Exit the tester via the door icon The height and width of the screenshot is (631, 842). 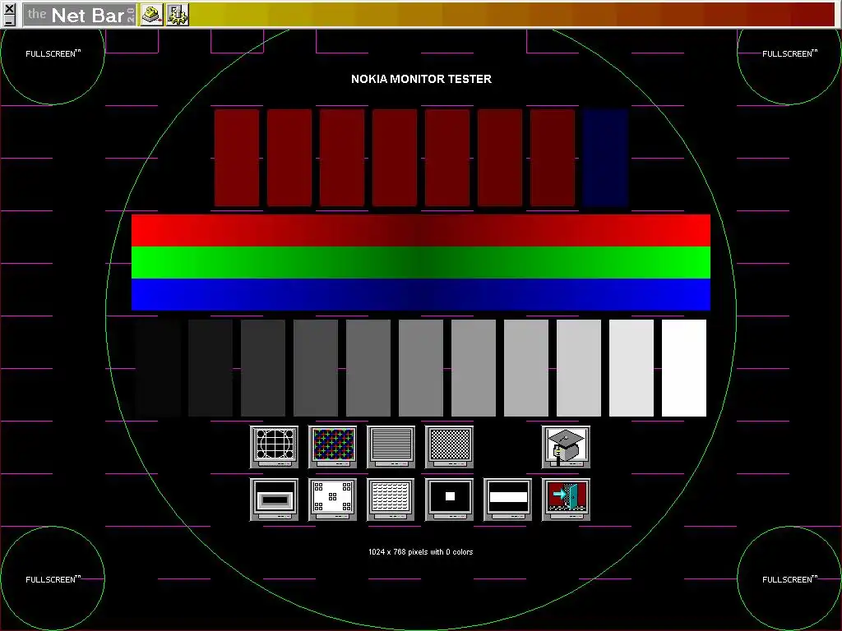[566, 499]
